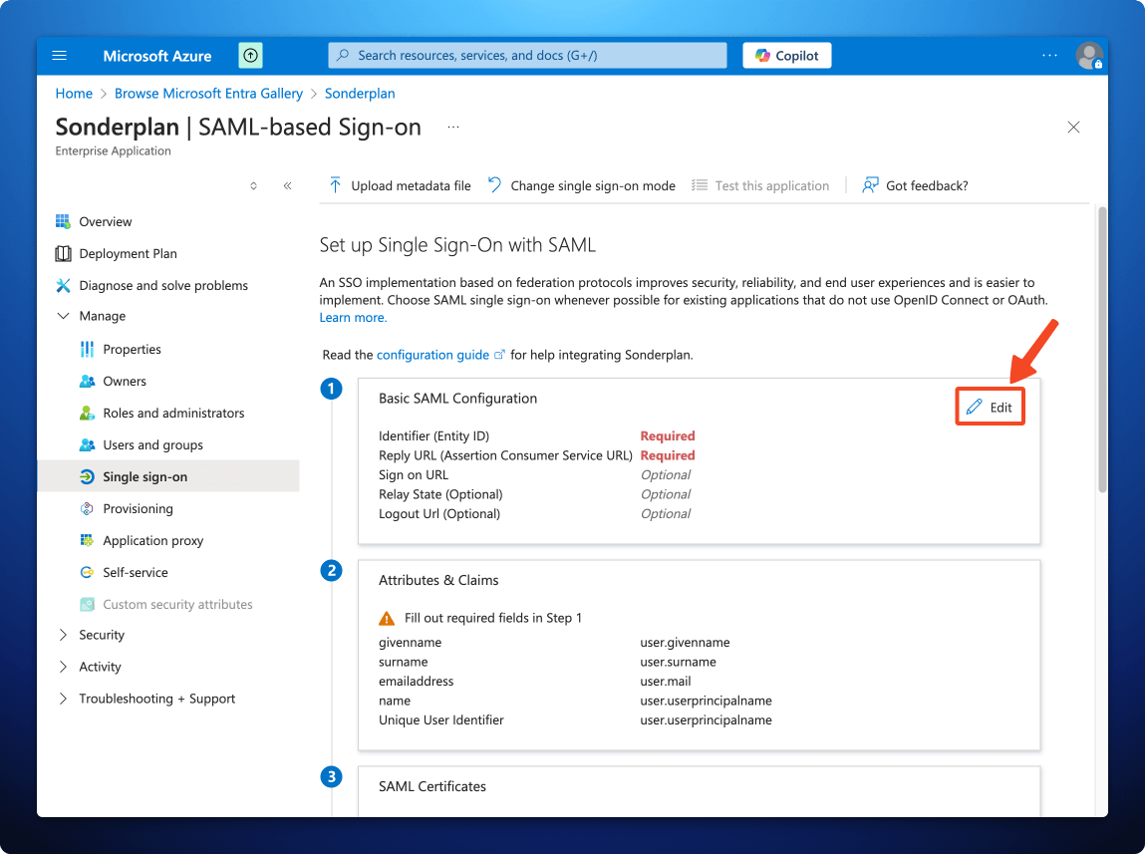1145x854 pixels.
Task: Expand the Troubleshooting + Support section
Action: tap(63, 699)
